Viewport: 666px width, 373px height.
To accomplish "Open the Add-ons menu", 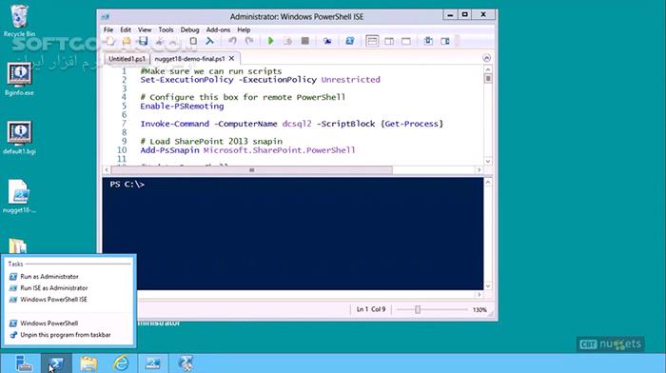I will click(x=218, y=29).
